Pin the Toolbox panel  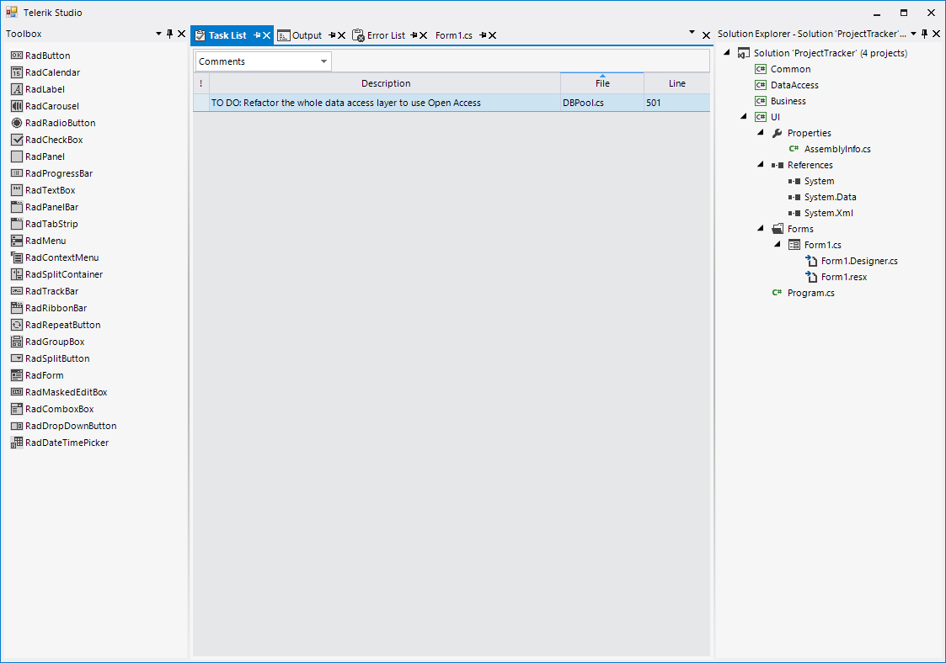coord(169,34)
